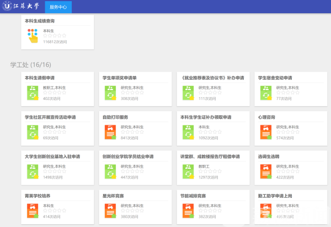Click the 江苏大学 logo in header

(x=23, y=7)
